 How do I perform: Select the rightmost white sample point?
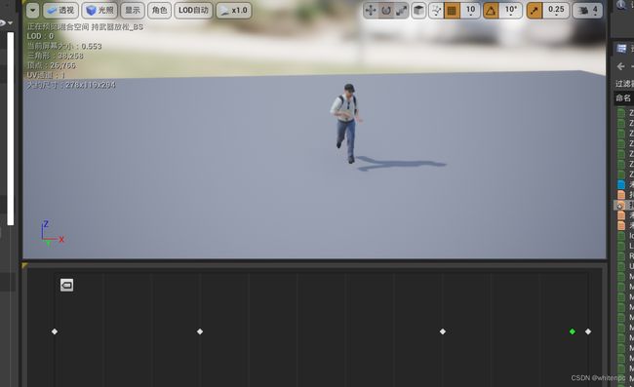coord(588,331)
